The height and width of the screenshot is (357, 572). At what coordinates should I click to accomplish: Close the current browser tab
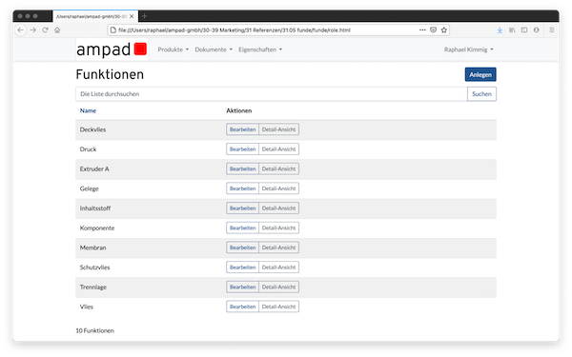point(132,16)
